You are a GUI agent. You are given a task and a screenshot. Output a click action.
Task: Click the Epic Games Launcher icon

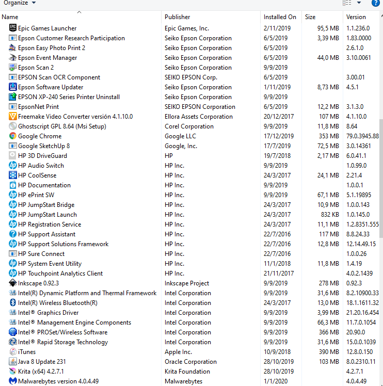(12, 28)
